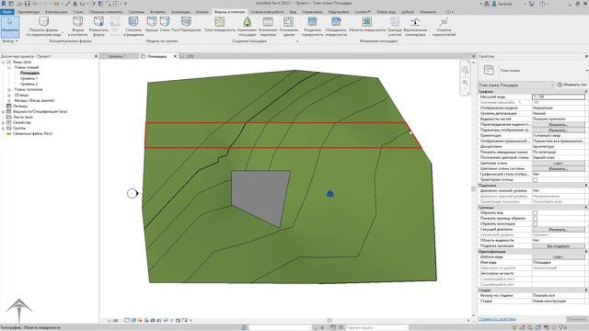Click the Parking Component tool

coord(268,27)
